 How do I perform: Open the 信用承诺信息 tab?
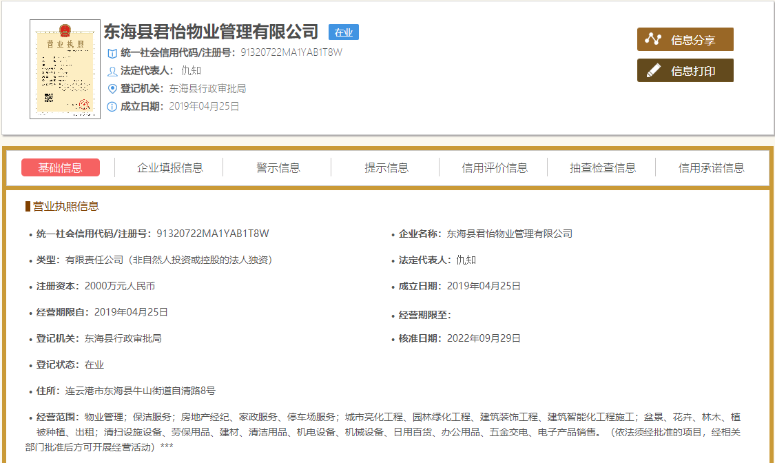(711, 167)
